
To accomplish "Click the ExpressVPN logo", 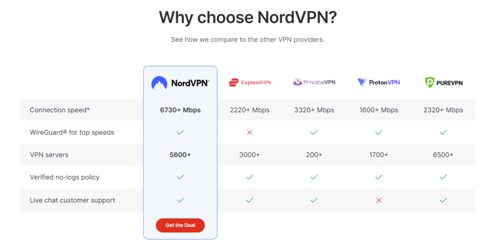I will [250, 82].
